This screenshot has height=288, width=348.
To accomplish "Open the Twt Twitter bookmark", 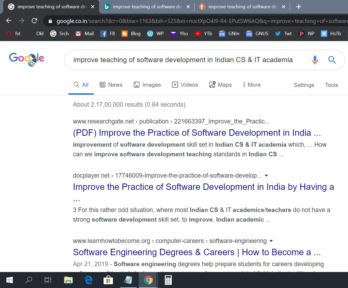I will pyautogui.click(x=284, y=34).
